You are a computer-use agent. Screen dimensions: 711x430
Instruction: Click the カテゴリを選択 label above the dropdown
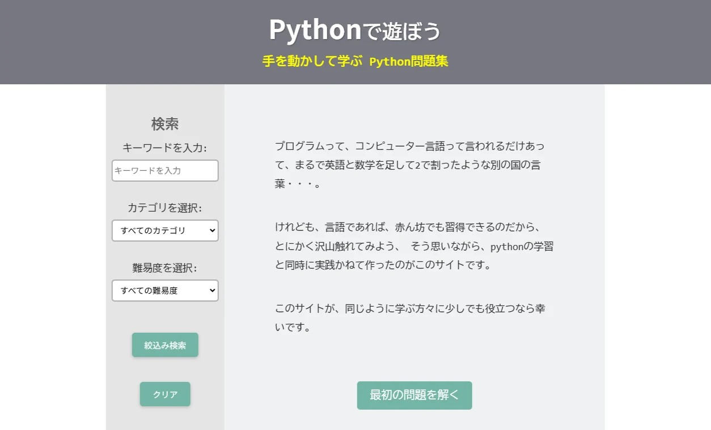pos(165,208)
